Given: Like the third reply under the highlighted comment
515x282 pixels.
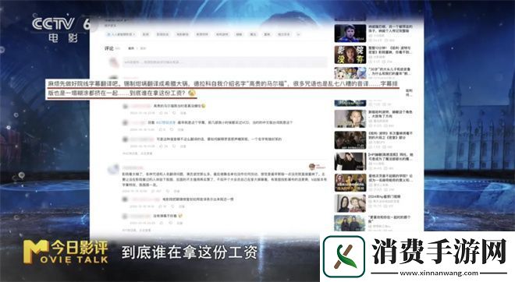Looking at the screenshot, I should 162,146.
